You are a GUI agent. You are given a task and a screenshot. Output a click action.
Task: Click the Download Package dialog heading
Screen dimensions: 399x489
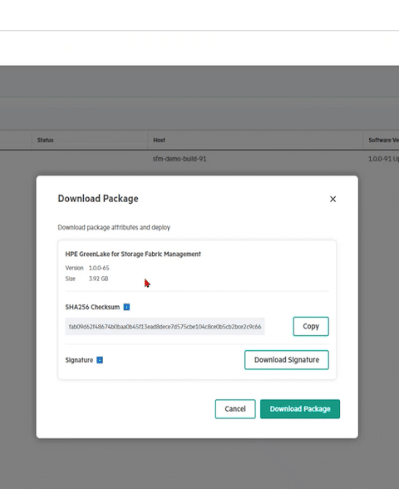tap(98, 199)
